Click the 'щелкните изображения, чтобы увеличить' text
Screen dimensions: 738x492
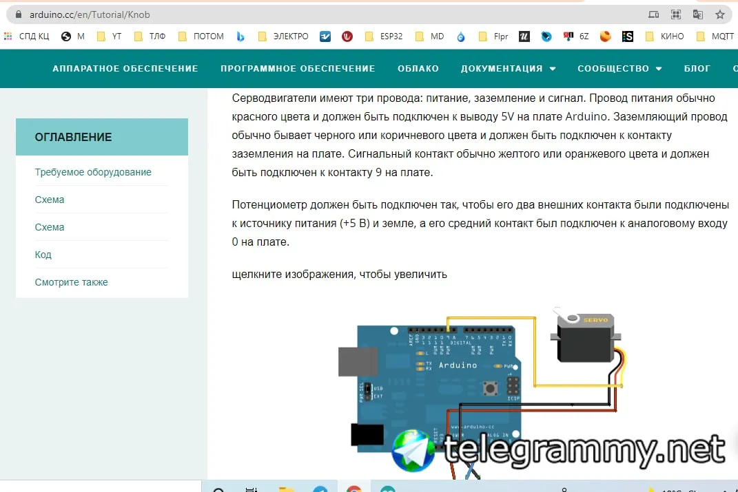[339, 274]
